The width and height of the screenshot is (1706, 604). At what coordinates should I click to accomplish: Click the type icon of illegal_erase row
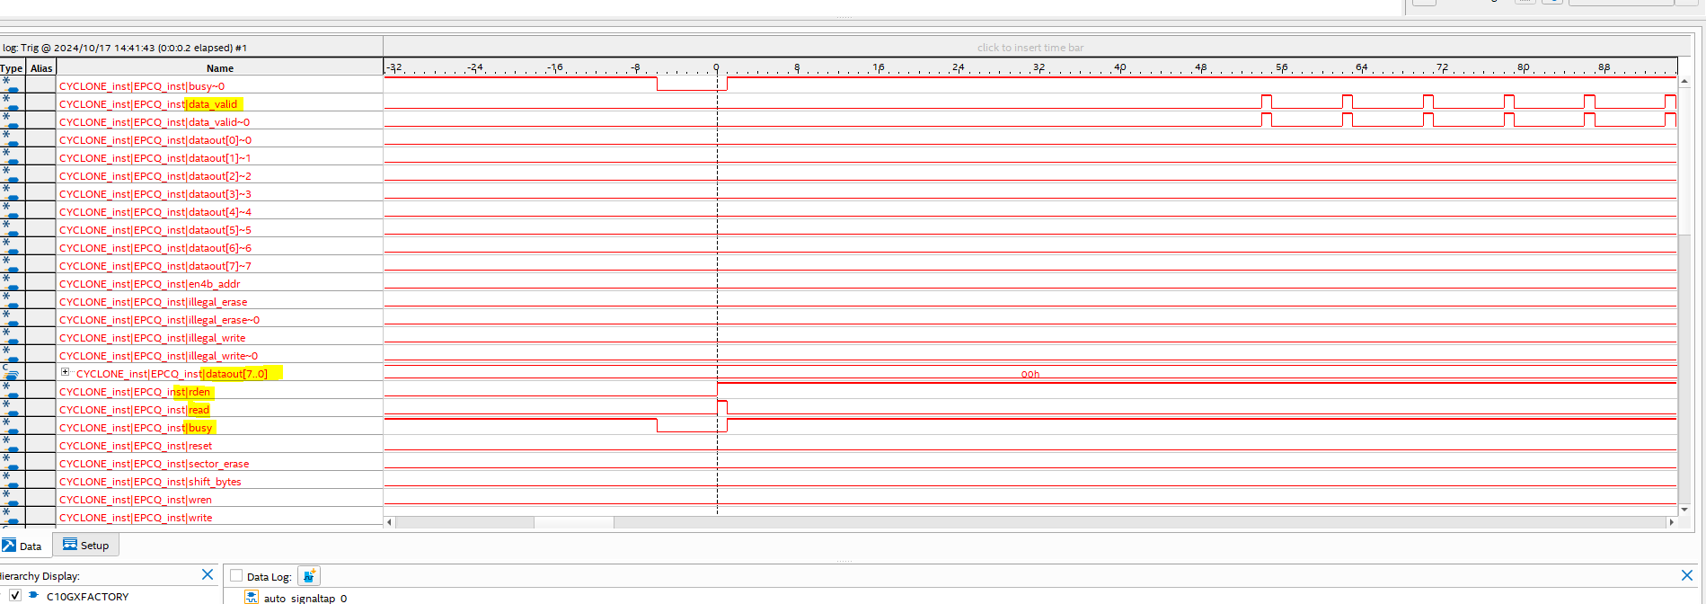click(12, 301)
